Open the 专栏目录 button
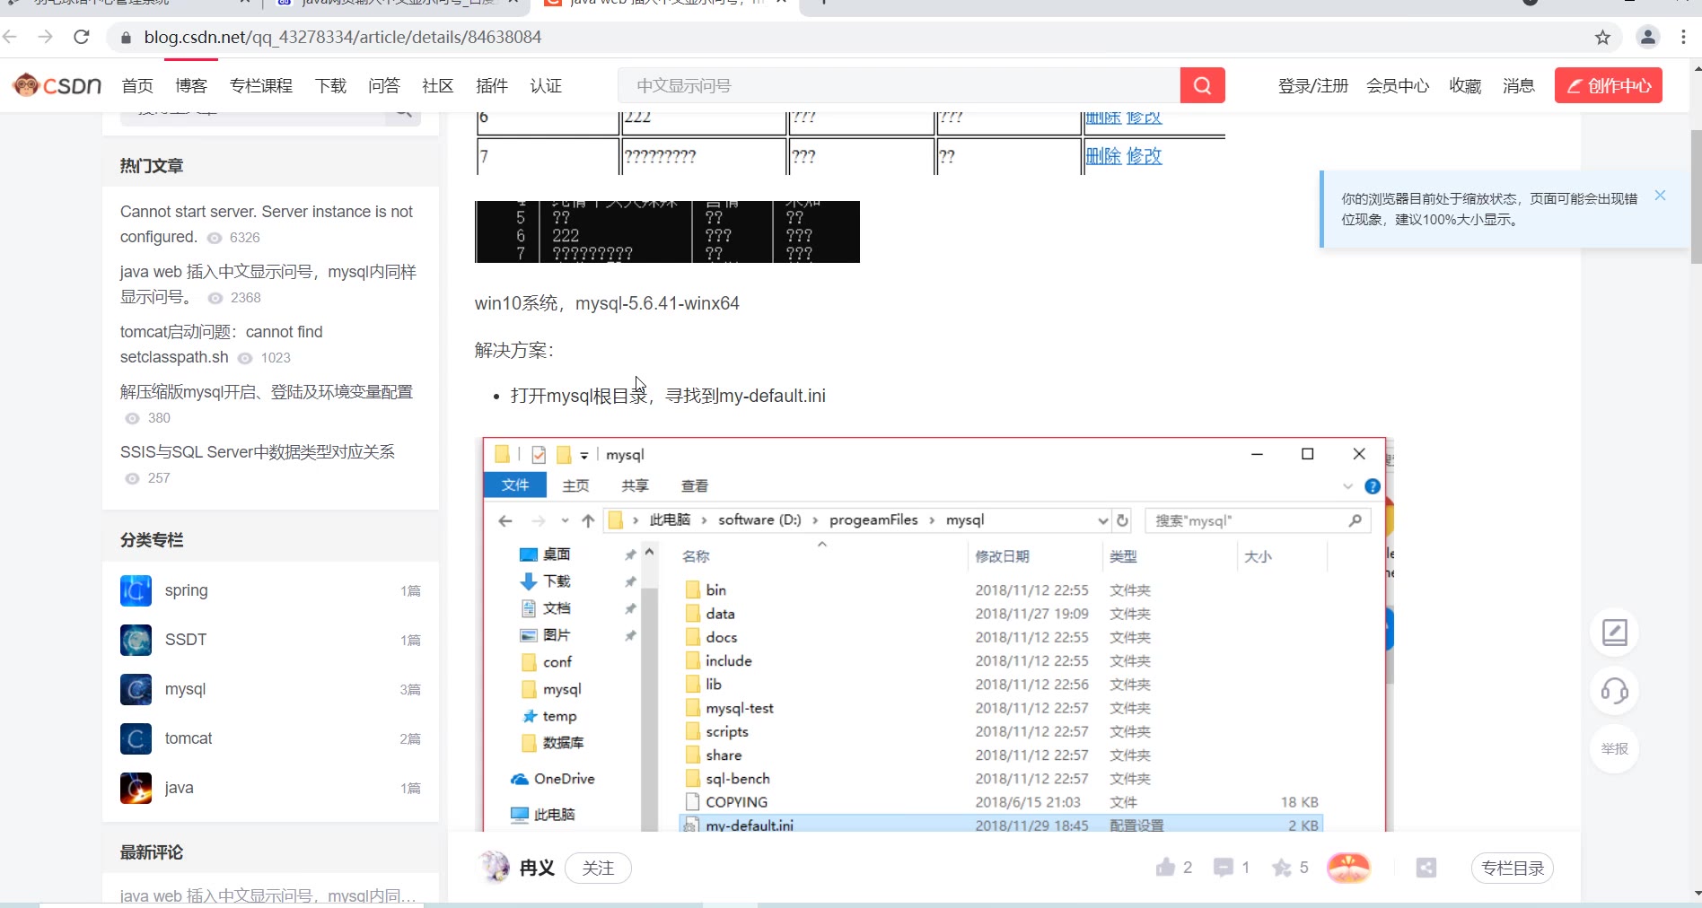 pos(1513,868)
